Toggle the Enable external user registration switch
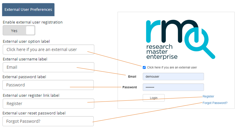This screenshot has width=238, height=129. [19, 30]
